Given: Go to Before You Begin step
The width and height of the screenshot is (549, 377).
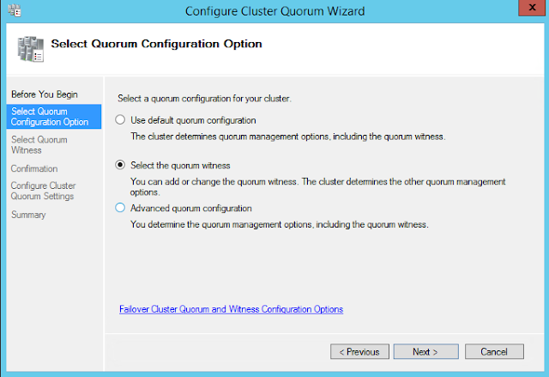Looking at the screenshot, I should (45, 94).
